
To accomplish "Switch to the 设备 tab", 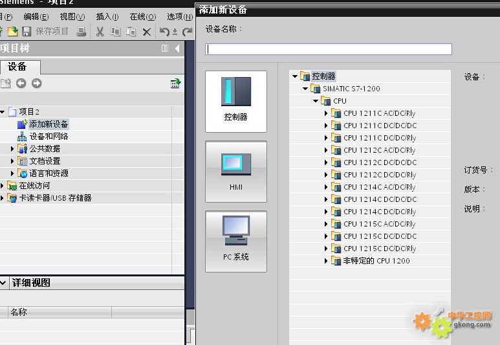I will (x=20, y=67).
